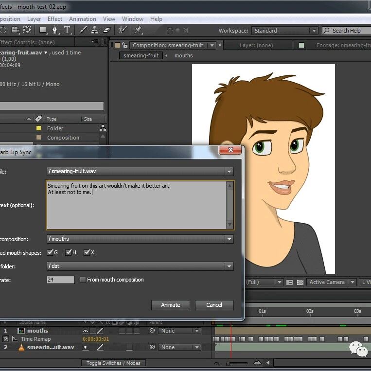Choose the Brush tool
371x371 pixels.
83,30
